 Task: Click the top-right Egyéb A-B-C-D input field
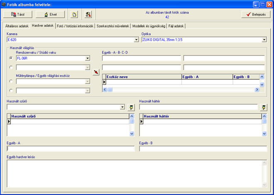click(x=224, y=58)
